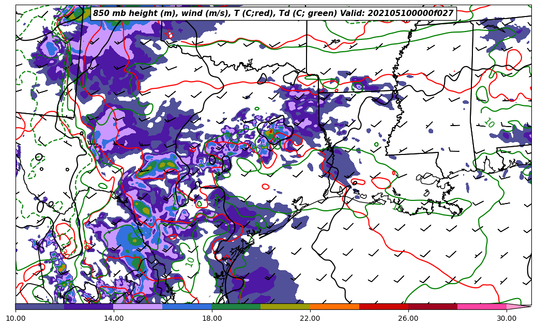536x327 pixels.
Task: Click the light lavender 14–16 colorbar segment
Action: 138,306
